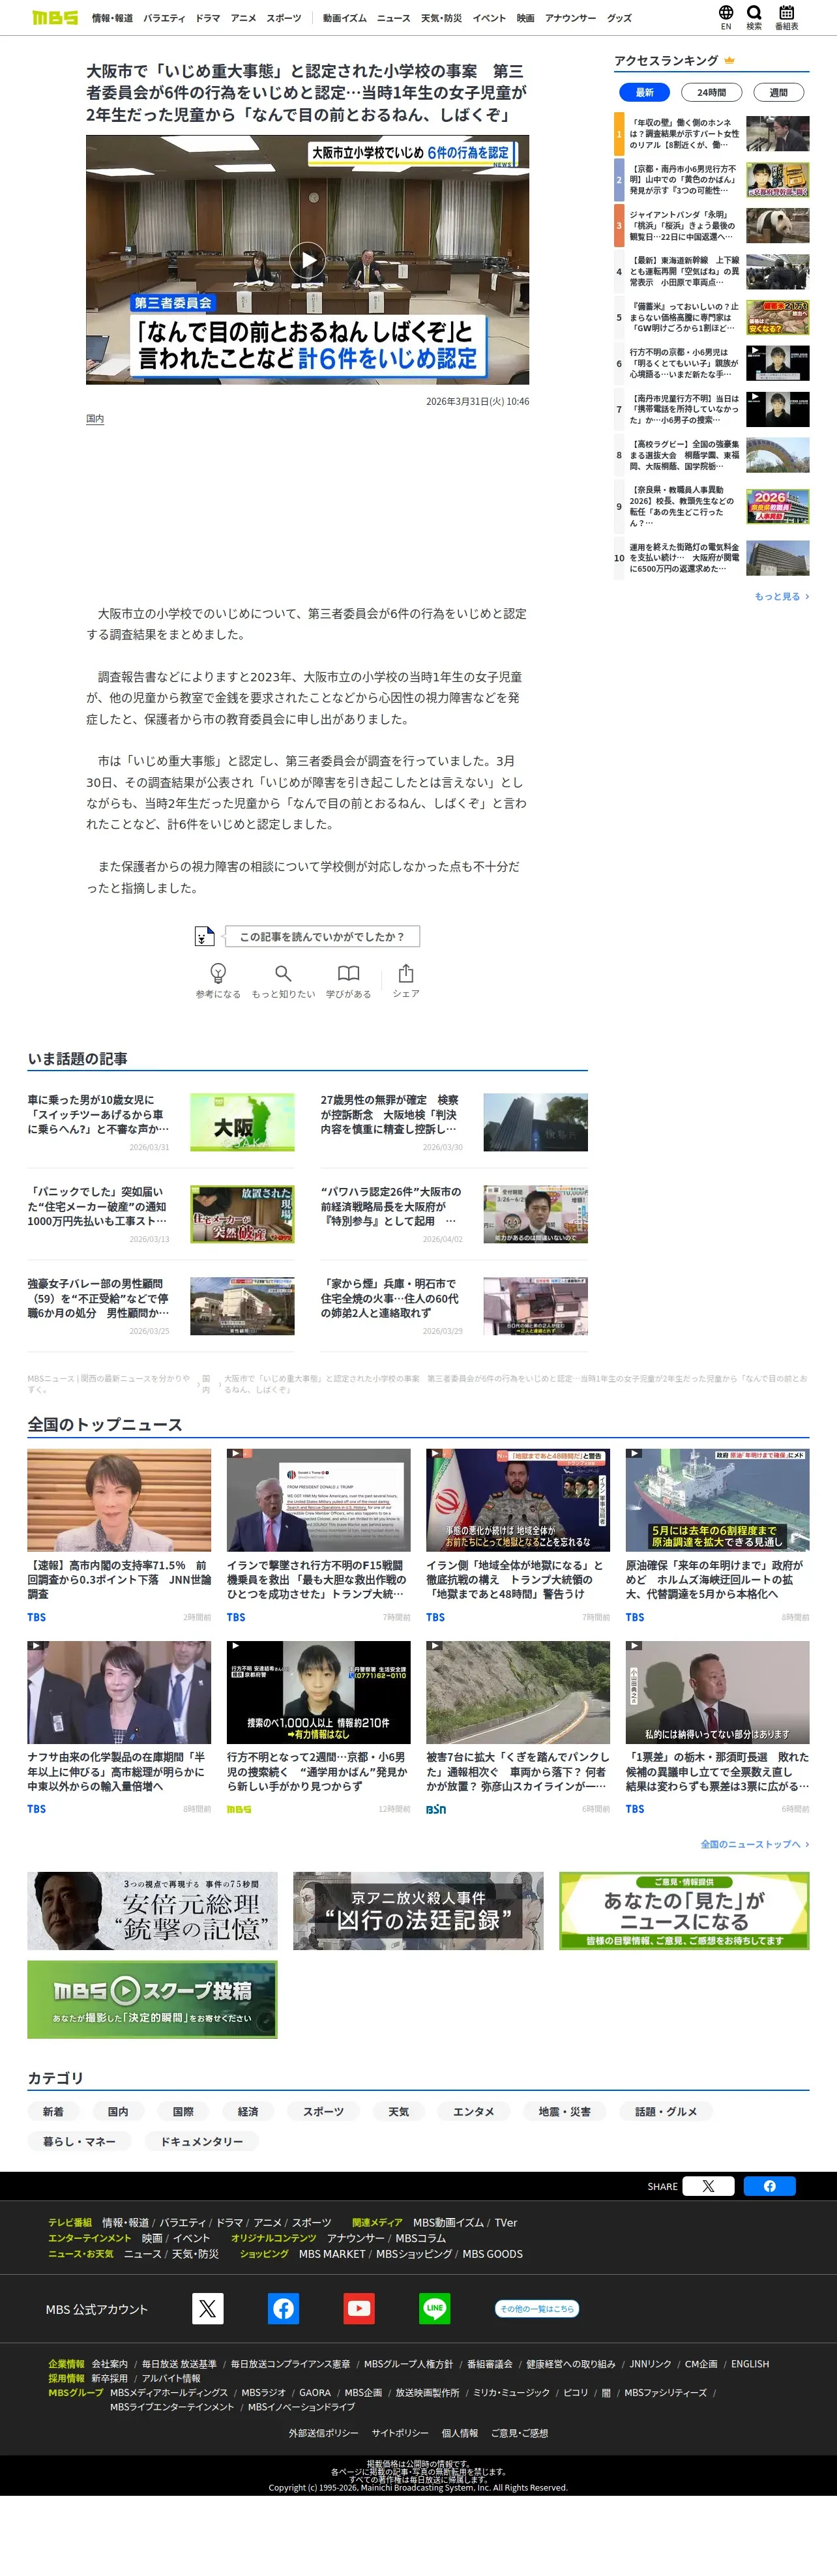
Task: Click もっと見る link under ranking
Action: pyautogui.click(x=782, y=596)
